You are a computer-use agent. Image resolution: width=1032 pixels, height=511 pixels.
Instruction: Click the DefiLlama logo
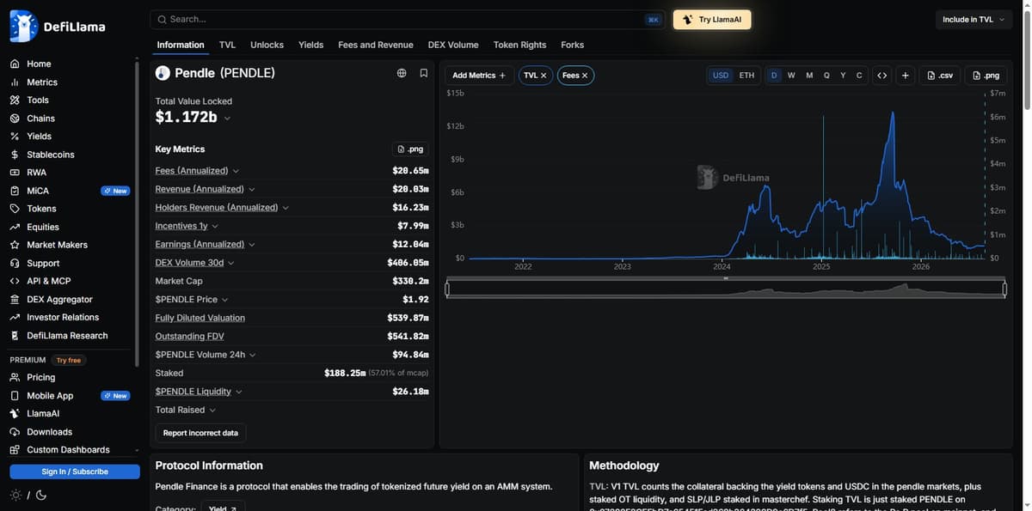[58, 27]
